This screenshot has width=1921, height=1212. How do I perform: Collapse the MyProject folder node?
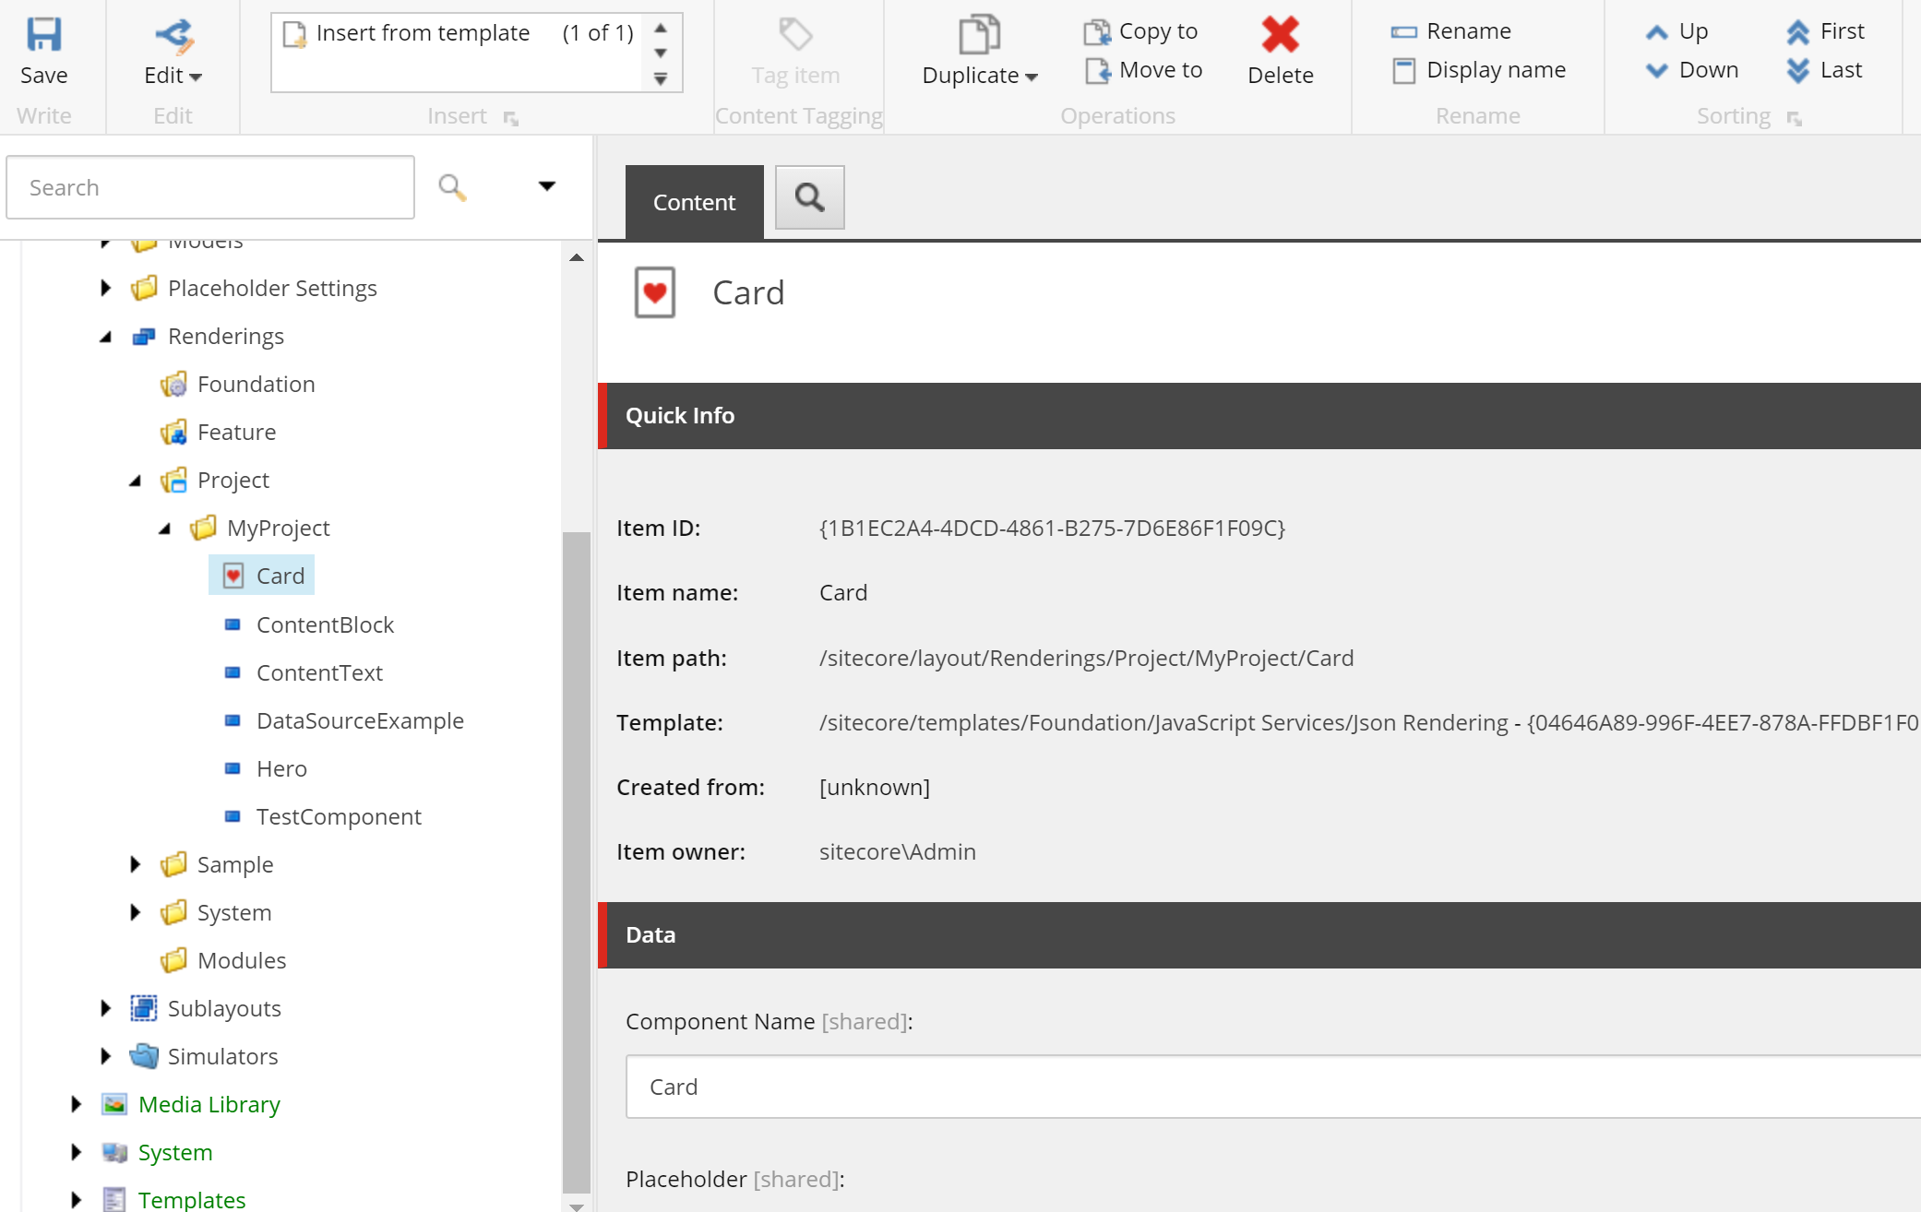coord(164,529)
